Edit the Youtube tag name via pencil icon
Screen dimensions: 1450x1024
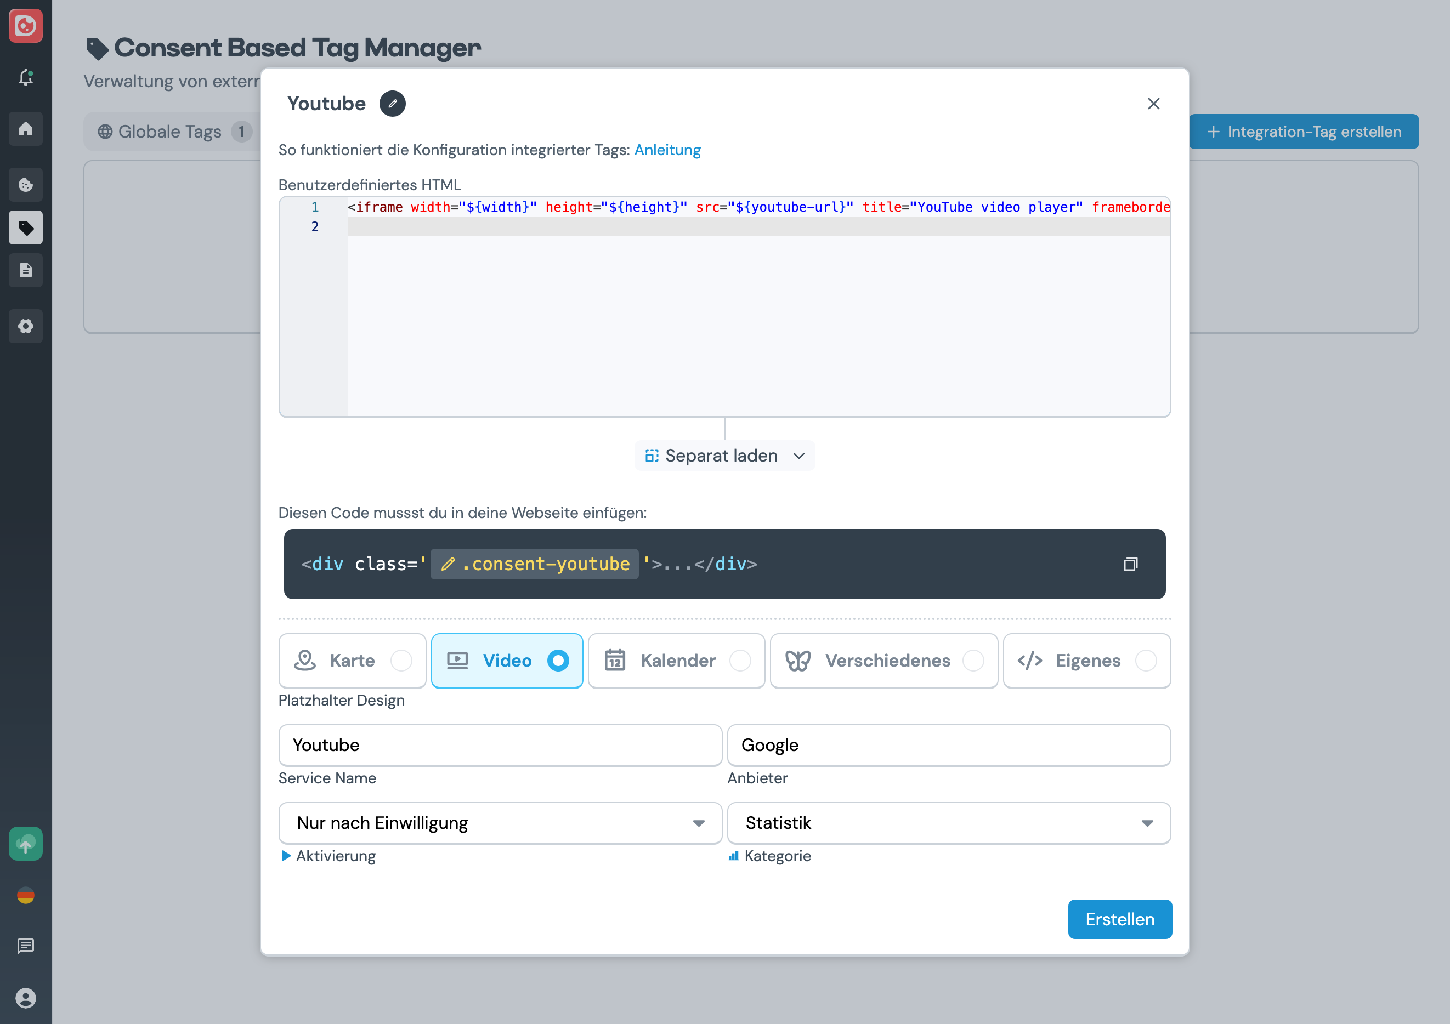(392, 103)
